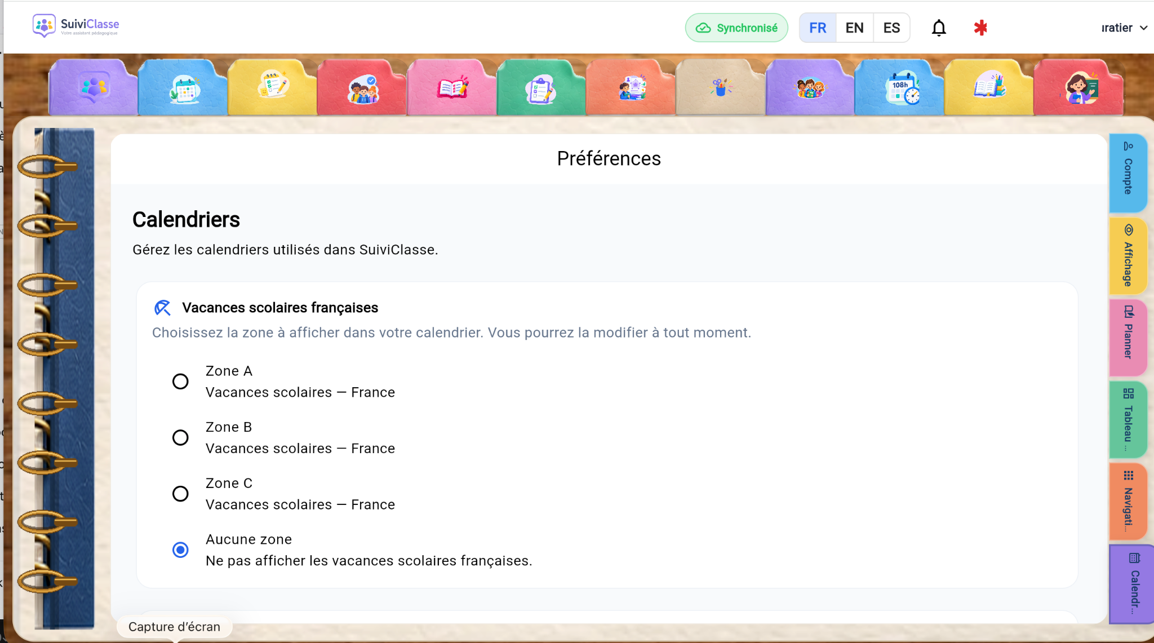Screen dimensions: 1154x643
Task: Click the 'Choisissez la zone à afficher' description
Action: tap(452, 332)
